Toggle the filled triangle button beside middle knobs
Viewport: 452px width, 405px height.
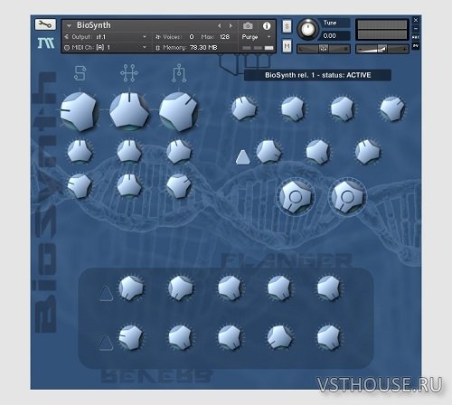[242, 157]
